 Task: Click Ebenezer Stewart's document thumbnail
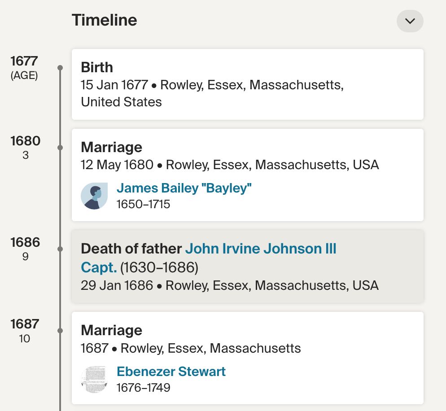click(94, 379)
